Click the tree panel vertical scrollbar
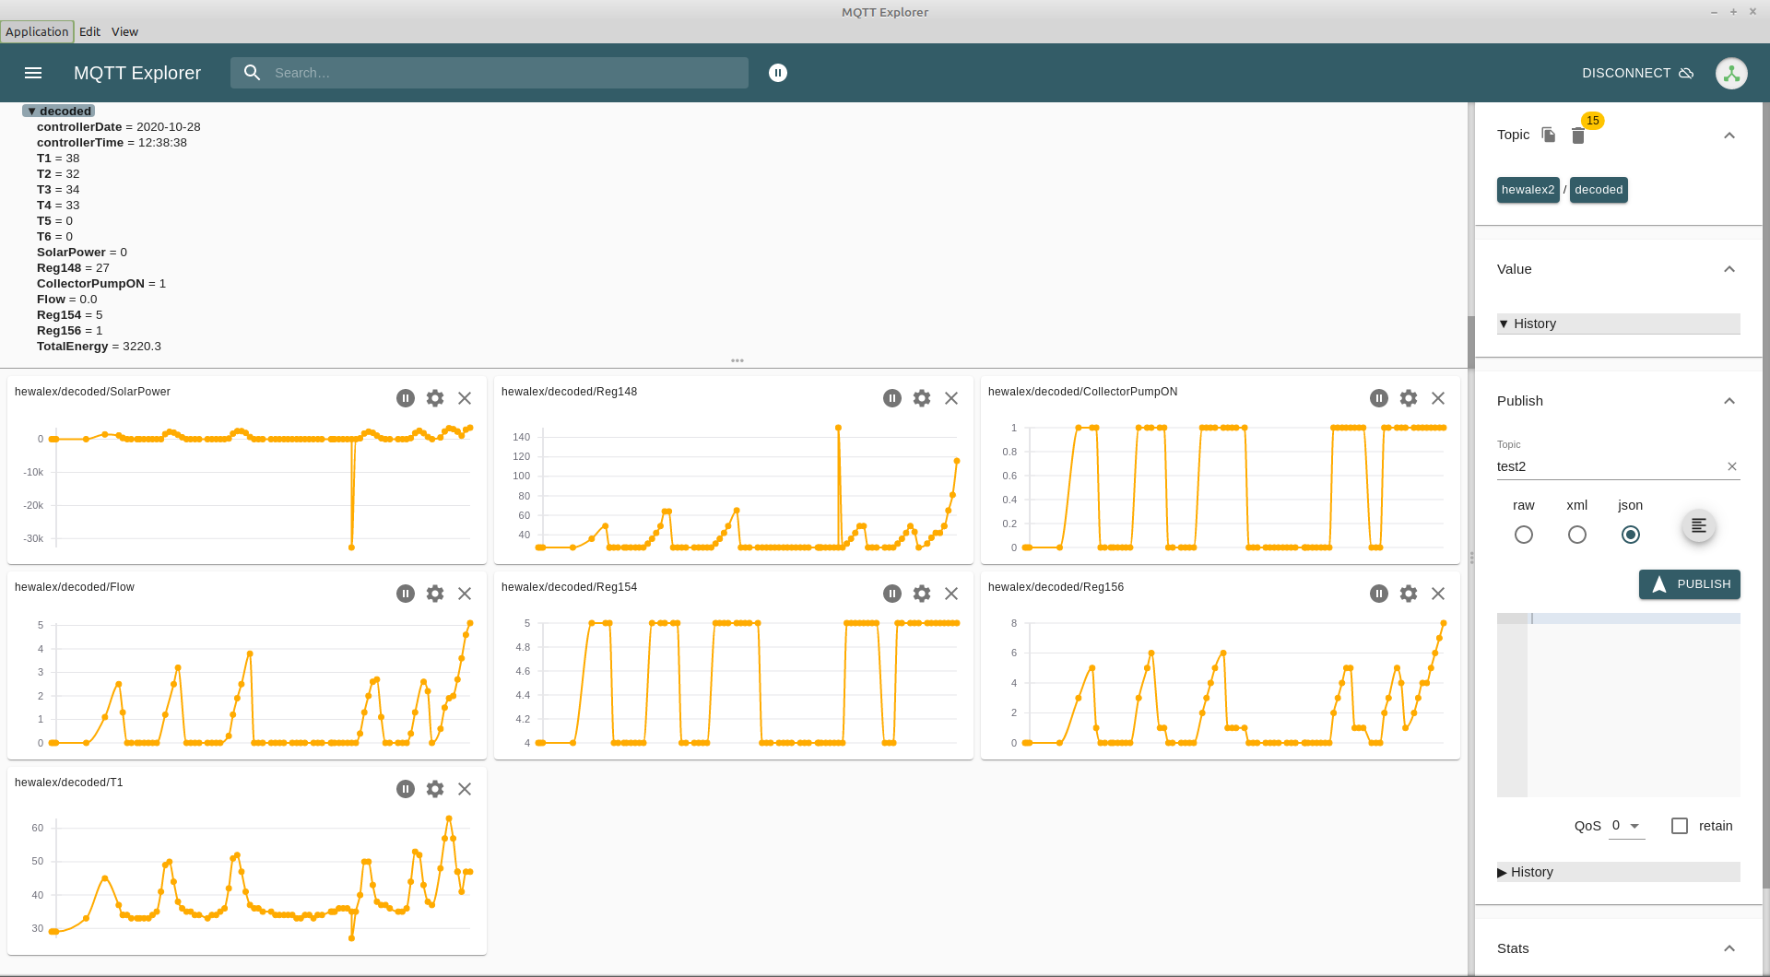This screenshot has width=1770, height=977. (x=1470, y=341)
